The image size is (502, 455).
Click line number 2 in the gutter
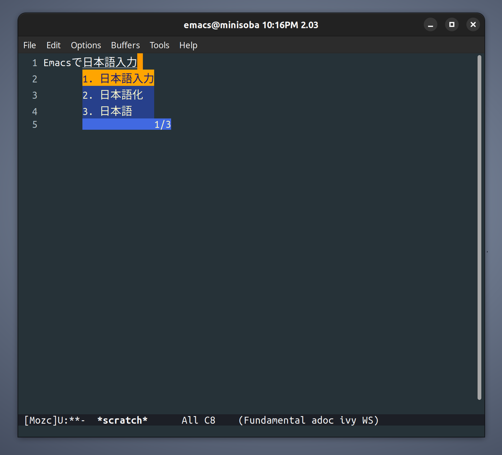click(35, 79)
